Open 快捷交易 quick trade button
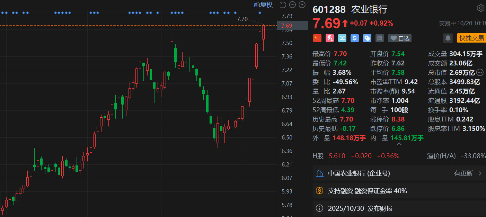The image size is (486, 217). point(471,38)
